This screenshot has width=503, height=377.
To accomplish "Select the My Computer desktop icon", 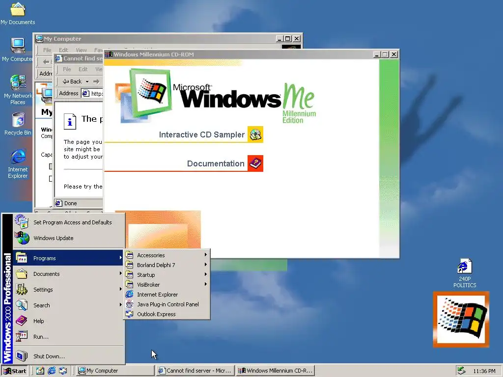I will [18, 50].
